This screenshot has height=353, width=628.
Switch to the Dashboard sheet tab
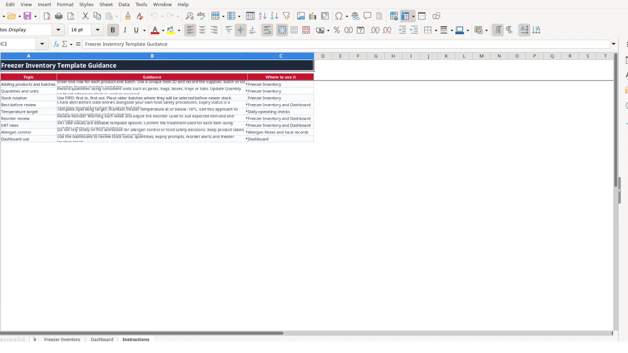click(x=102, y=339)
